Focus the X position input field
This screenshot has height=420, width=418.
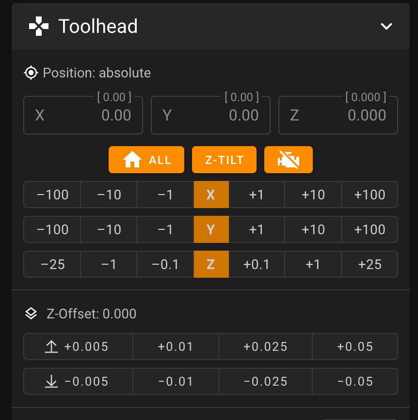coord(83,115)
